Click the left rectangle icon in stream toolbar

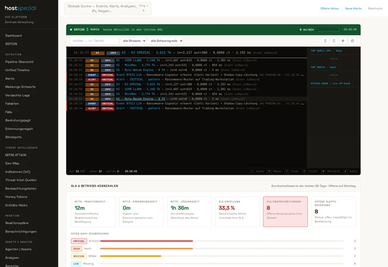tap(325, 41)
